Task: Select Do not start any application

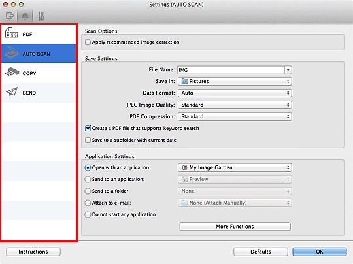Action: tap(88, 214)
